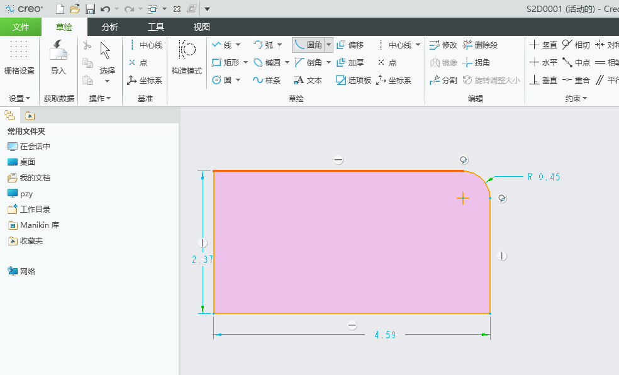This screenshot has height=375, width=619.
Task: Open Working Directory (工作目录)
Action: (x=29, y=210)
